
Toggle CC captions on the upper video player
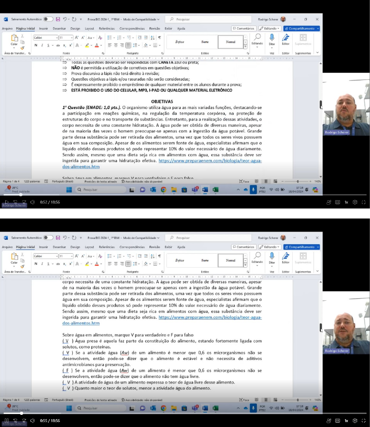tap(337, 202)
